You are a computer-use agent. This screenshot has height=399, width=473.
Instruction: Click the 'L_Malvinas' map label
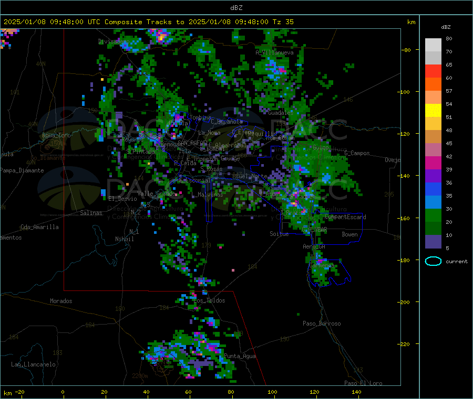pyautogui.click(x=207, y=195)
